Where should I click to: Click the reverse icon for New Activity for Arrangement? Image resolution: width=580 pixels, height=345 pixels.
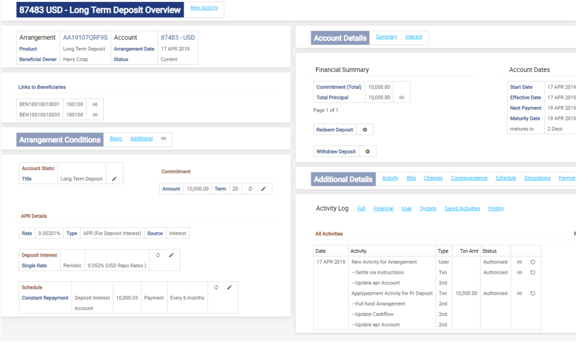[533, 262]
